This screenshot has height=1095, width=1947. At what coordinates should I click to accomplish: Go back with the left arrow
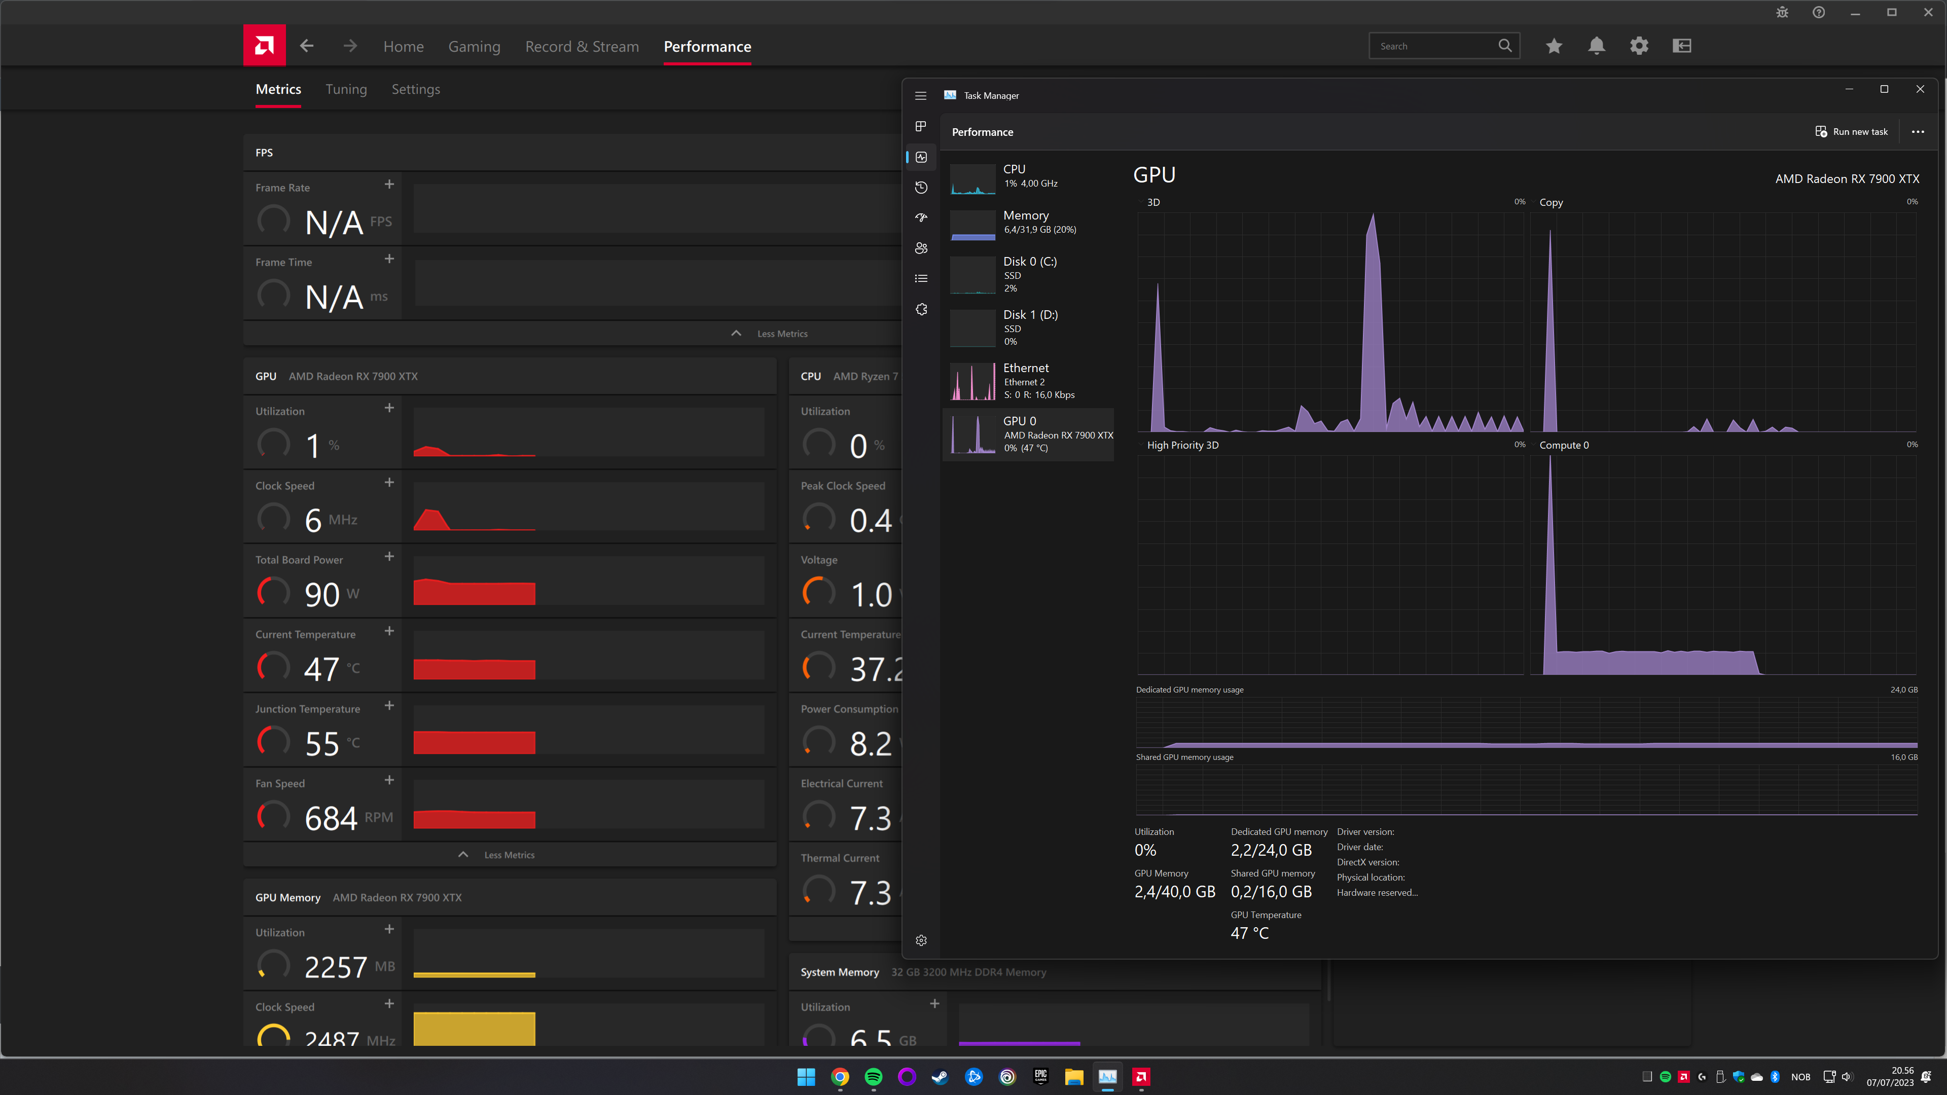(x=307, y=46)
